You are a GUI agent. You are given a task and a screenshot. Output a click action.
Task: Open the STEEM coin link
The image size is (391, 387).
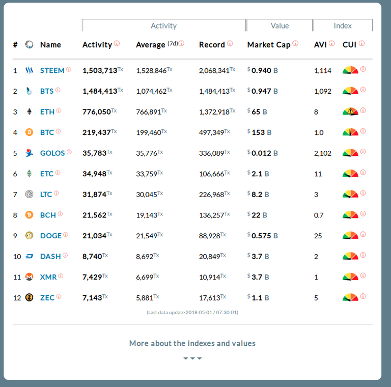pos(52,71)
